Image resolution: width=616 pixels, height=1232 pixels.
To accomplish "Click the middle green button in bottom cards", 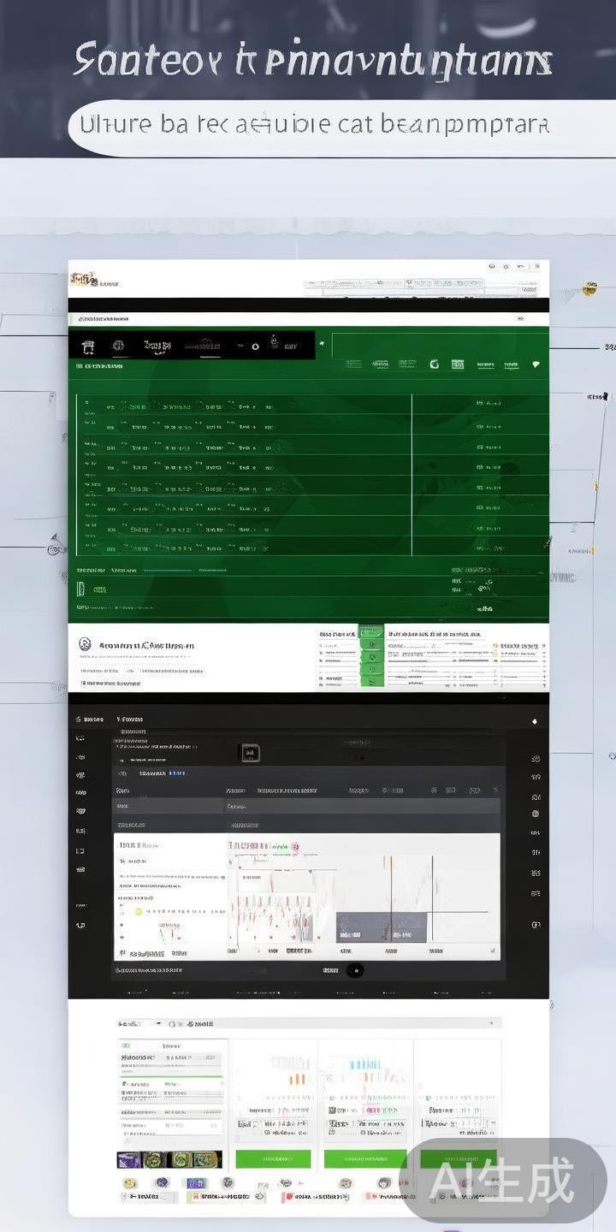I will coord(365,1158).
